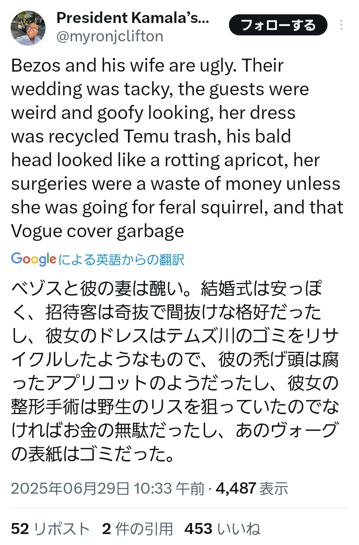Click the 'Vogue cover garbage' line
The image size is (359, 545).
(x=97, y=231)
